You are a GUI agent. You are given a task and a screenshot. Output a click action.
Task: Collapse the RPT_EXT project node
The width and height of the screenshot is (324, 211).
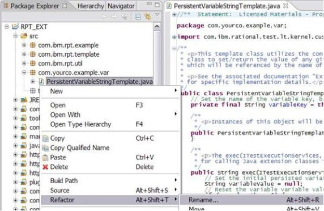pyautogui.click(x=7, y=27)
